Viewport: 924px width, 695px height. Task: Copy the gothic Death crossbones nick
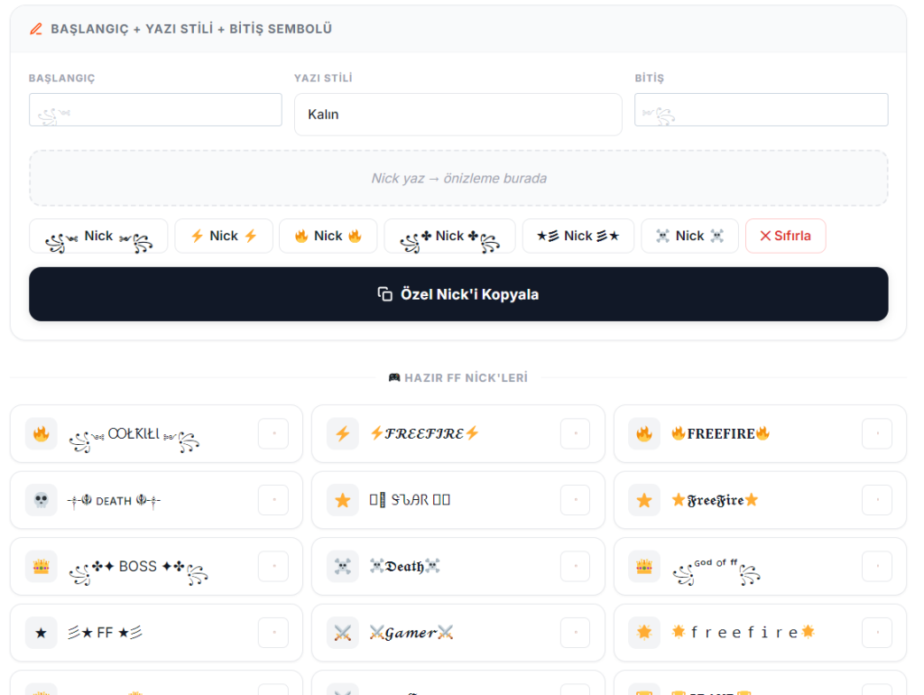575,567
